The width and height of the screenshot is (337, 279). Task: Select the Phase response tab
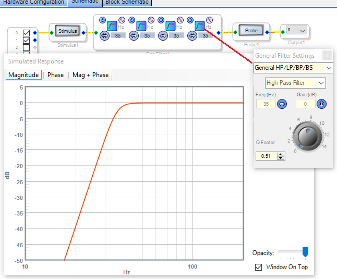[x=55, y=75]
